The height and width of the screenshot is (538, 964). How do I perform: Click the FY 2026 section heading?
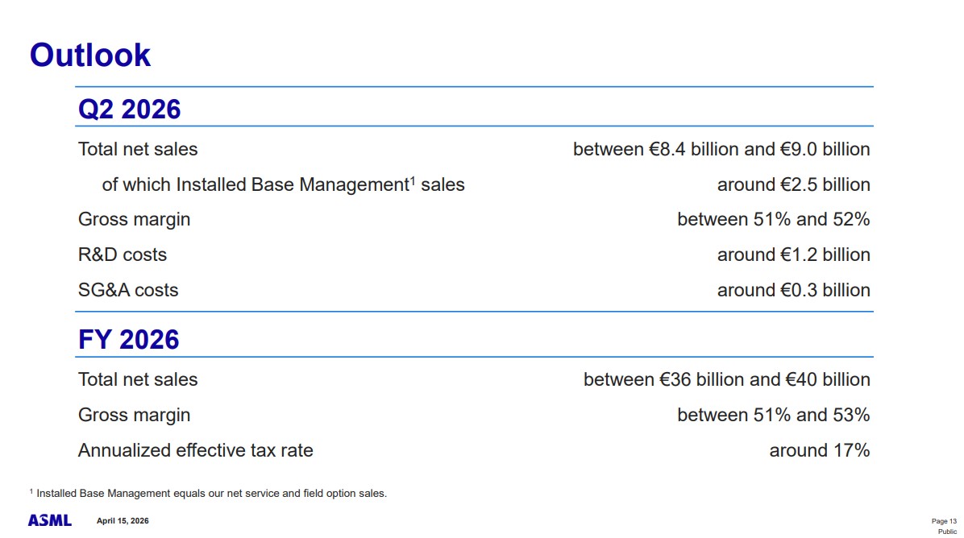click(x=128, y=340)
